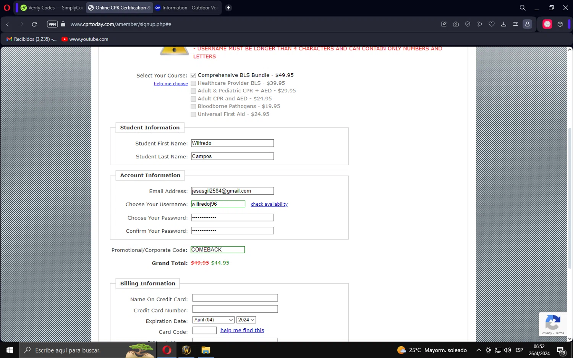Open the ad blocker shield icon
The height and width of the screenshot is (358, 573).
(x=468, y=24)
